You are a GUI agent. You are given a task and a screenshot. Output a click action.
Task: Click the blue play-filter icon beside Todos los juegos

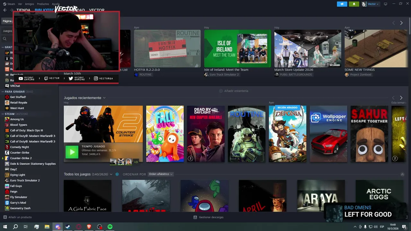117,174
